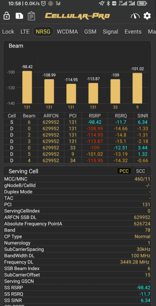The image size is (156, 306).
Task: Open the Events tab
Action: (x=133, y=32)
